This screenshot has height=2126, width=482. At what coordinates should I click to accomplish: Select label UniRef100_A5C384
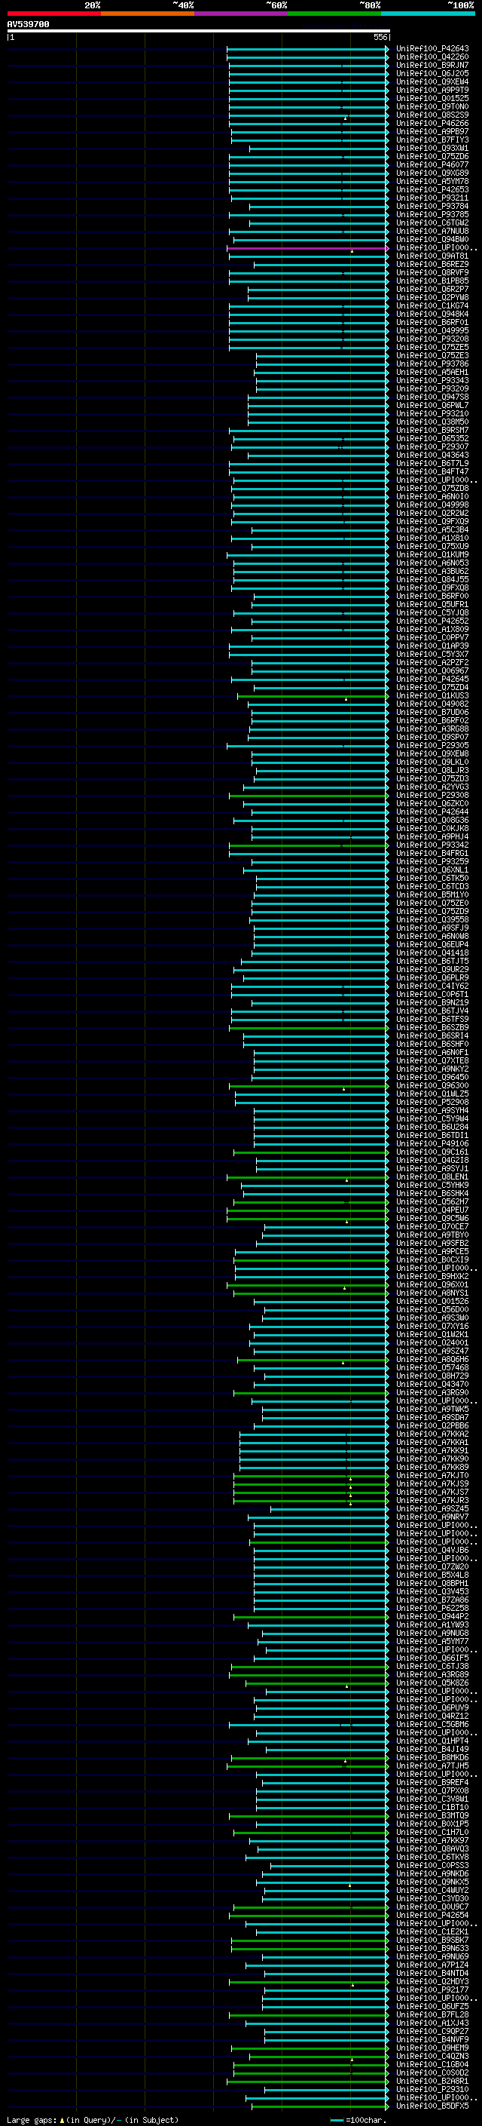[x=432, y=530]
